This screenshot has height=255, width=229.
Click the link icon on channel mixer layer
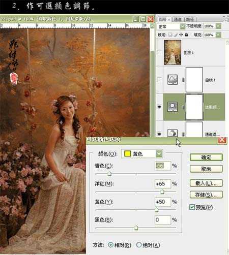(183, 134)
